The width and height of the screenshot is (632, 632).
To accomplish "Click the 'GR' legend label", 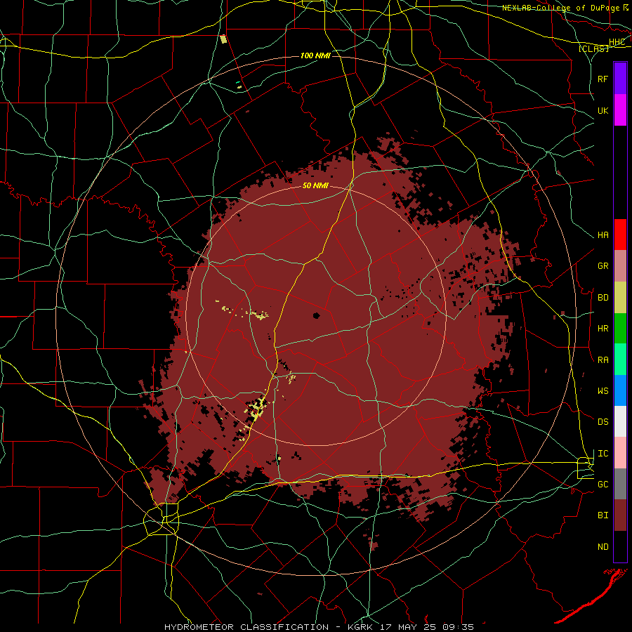I will click(x=603, y=266).
